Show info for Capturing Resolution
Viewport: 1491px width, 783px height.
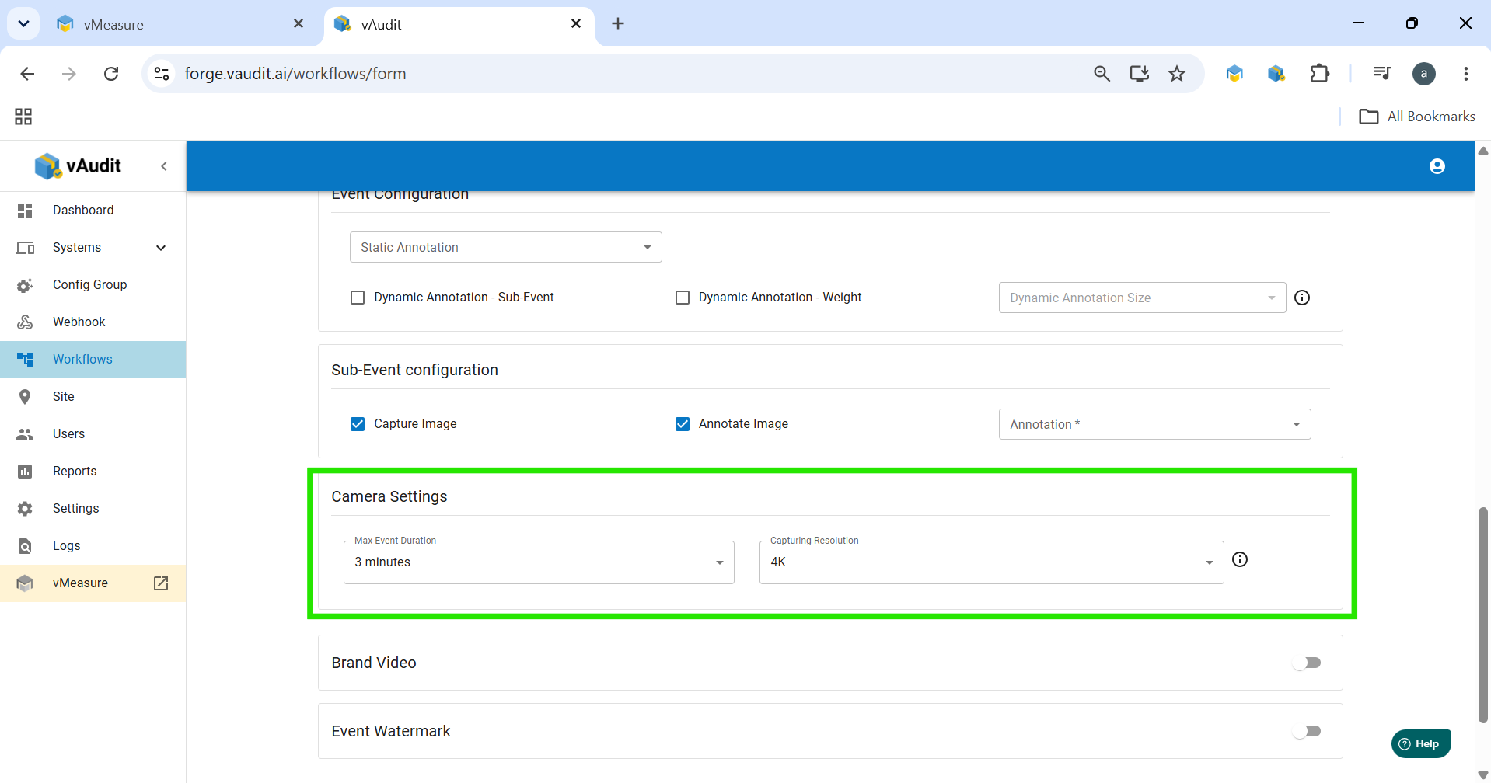coord(1240,559)
